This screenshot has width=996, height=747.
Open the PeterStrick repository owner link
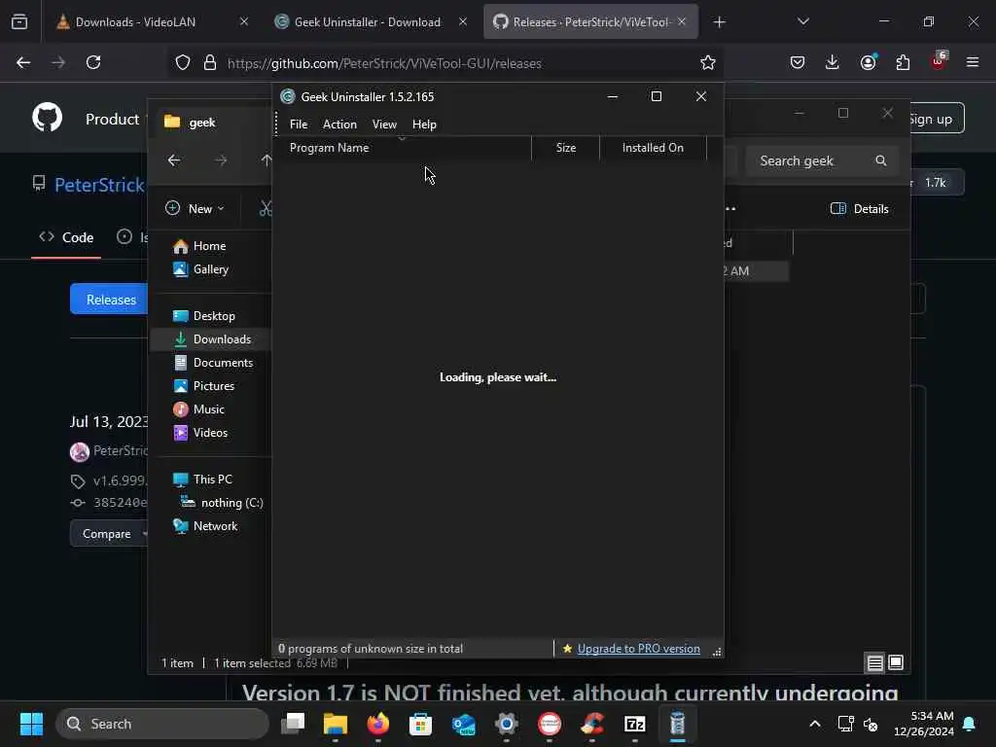coord(99,185)
